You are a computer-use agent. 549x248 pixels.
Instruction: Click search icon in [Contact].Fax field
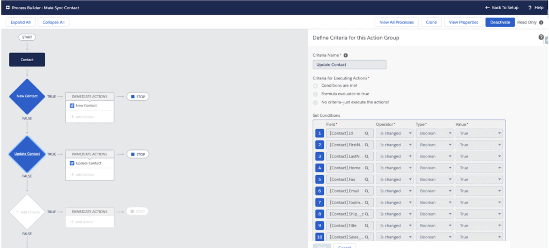[x=367, y=179]
